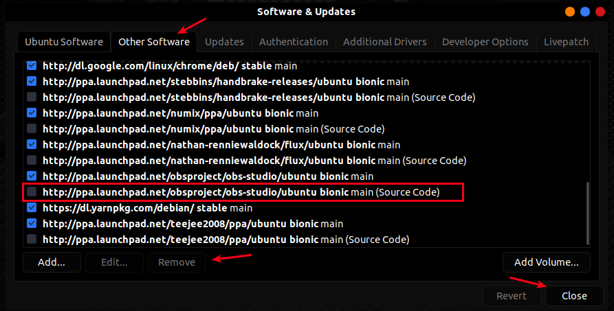Image resolution: width=614 pixels, height=311 pixels.
Task: Click the Edit... button
Action: click(x=114, y=262)
